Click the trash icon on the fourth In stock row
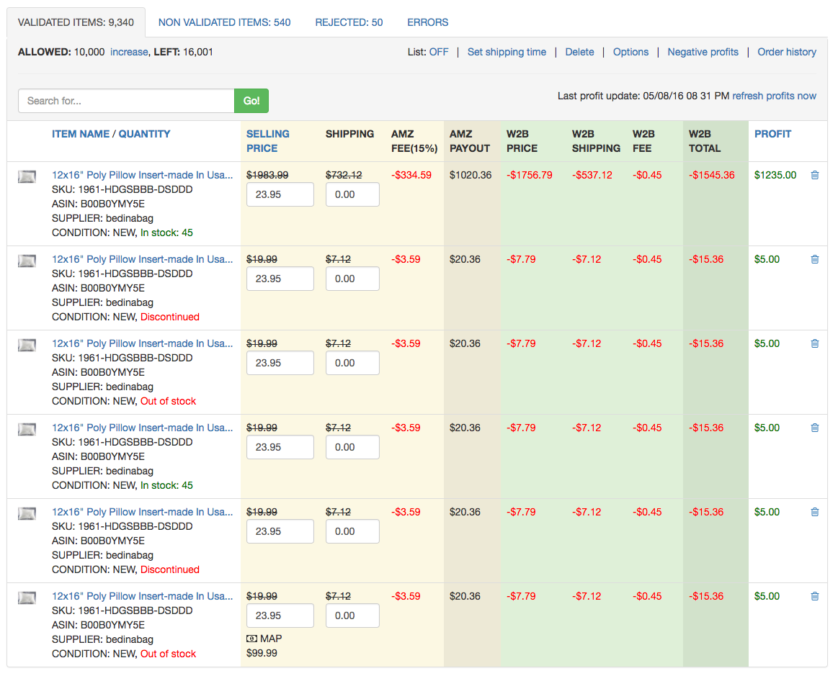This screenshot has width=838, height=676. pyautogui.click(x=815, y=428)
